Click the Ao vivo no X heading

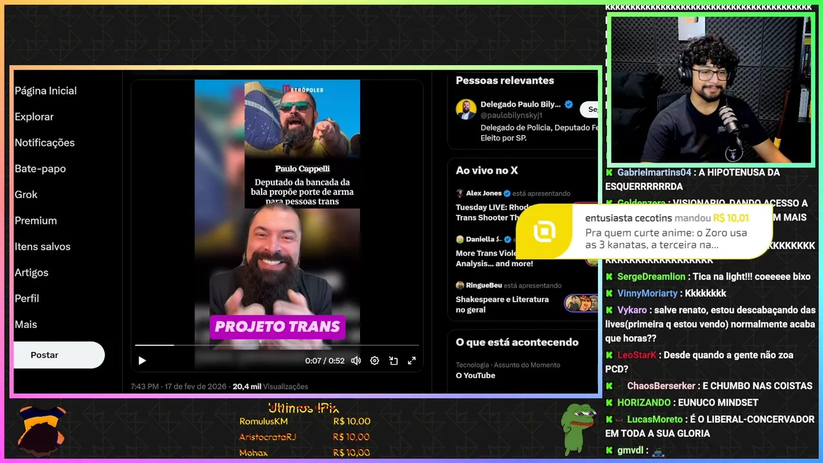487,170
